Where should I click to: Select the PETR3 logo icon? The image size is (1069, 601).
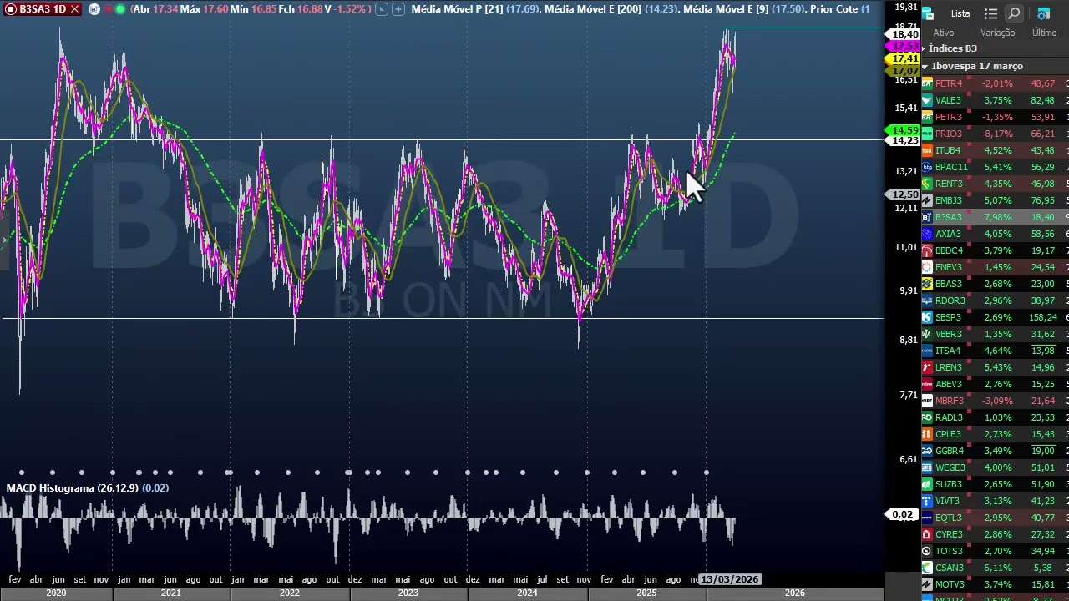(927, 117)
